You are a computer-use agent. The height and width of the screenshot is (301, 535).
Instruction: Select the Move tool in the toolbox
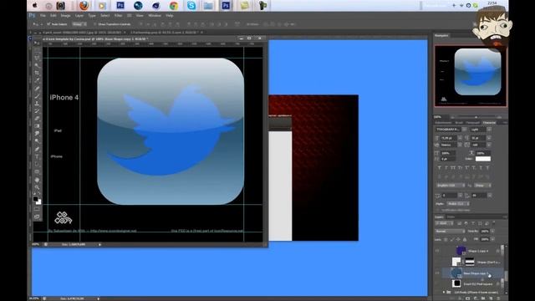(37, 43)
